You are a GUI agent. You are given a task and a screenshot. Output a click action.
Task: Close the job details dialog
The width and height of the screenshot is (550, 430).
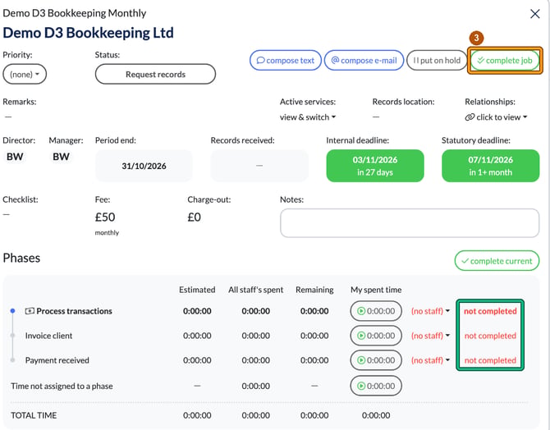[535, 14]
